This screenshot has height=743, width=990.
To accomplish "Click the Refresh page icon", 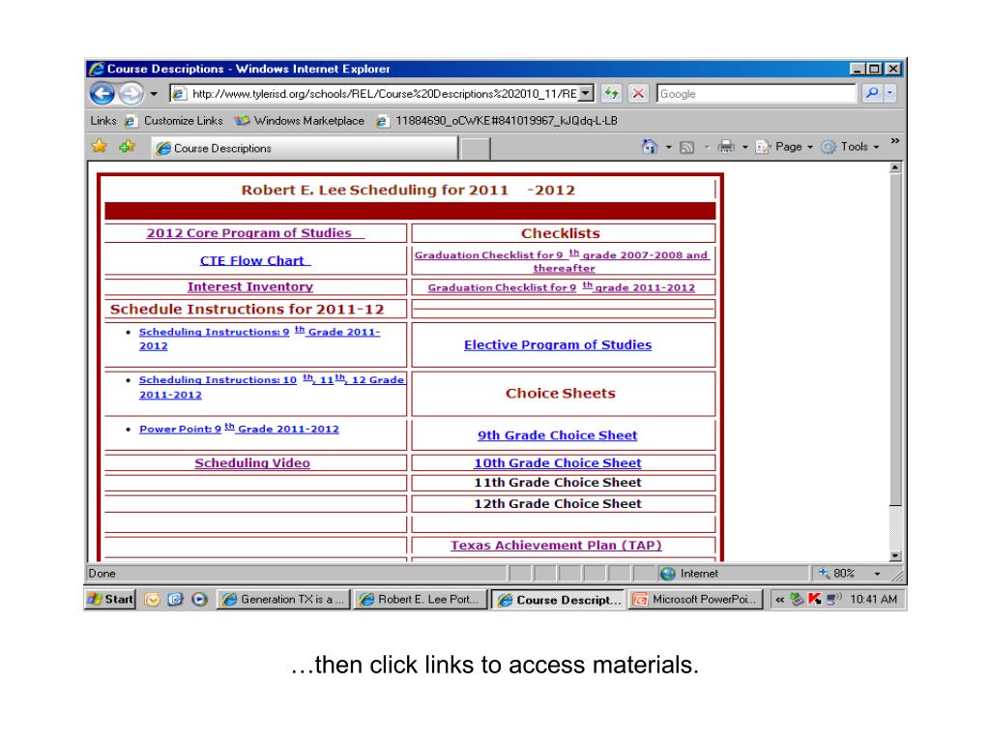I will [611, 94].
